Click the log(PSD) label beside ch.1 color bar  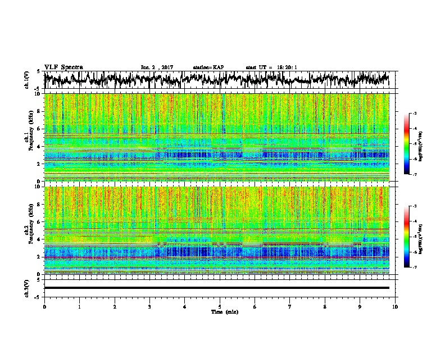pyautogui.click(x=421, y=147)
